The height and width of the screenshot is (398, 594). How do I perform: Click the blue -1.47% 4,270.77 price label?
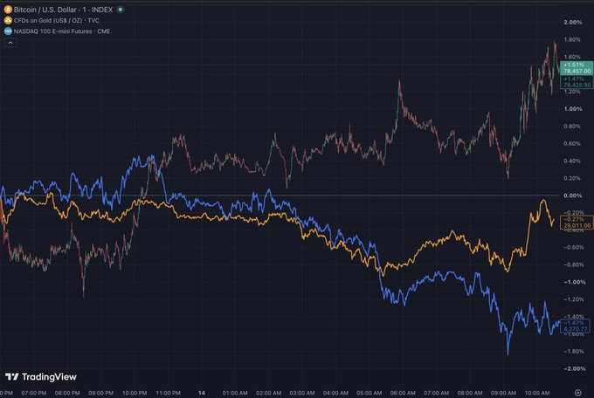click(576, 326)
